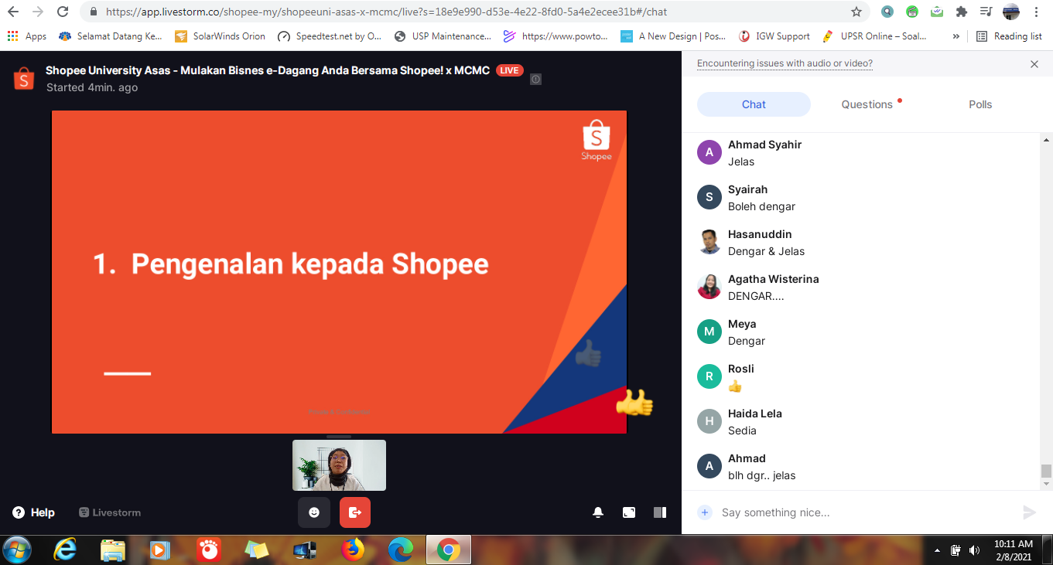Click the chat scrollbar down arrow
Image resolution: width=1053 pixels, height=565 pixels.
click(x=1046, y=484)
